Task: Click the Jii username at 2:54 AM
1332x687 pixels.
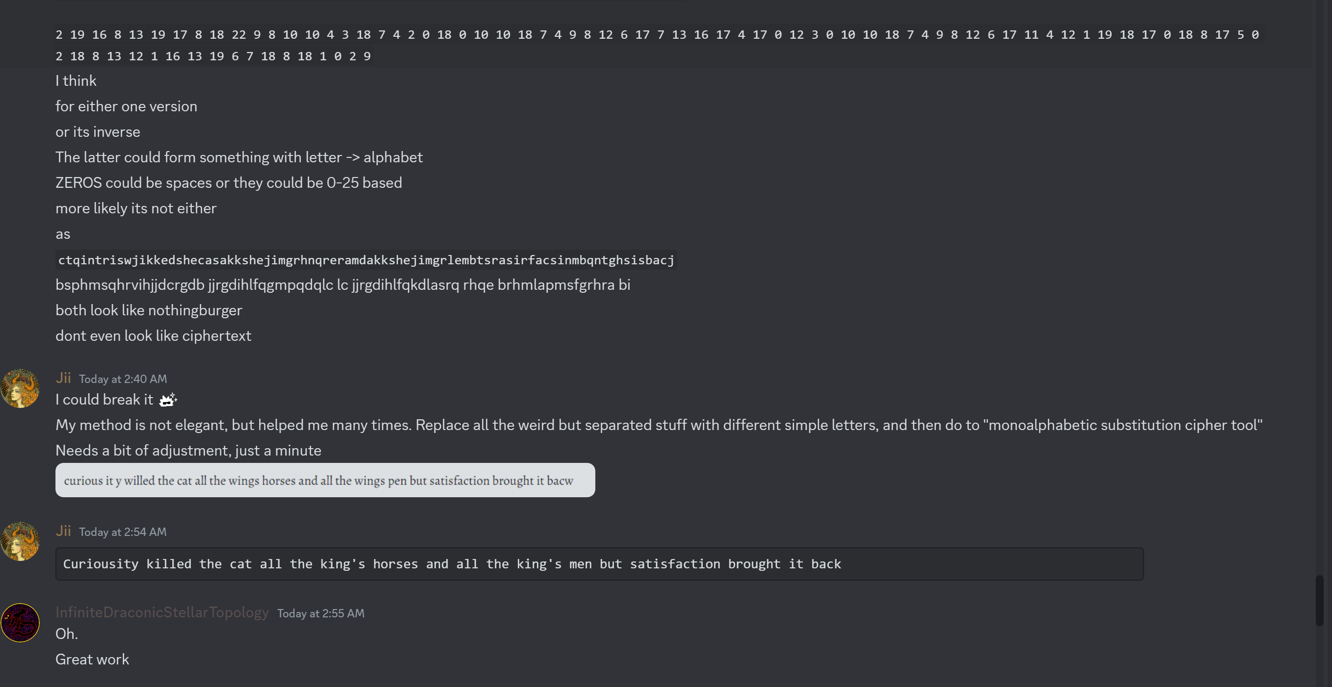Action: [63, 531]
